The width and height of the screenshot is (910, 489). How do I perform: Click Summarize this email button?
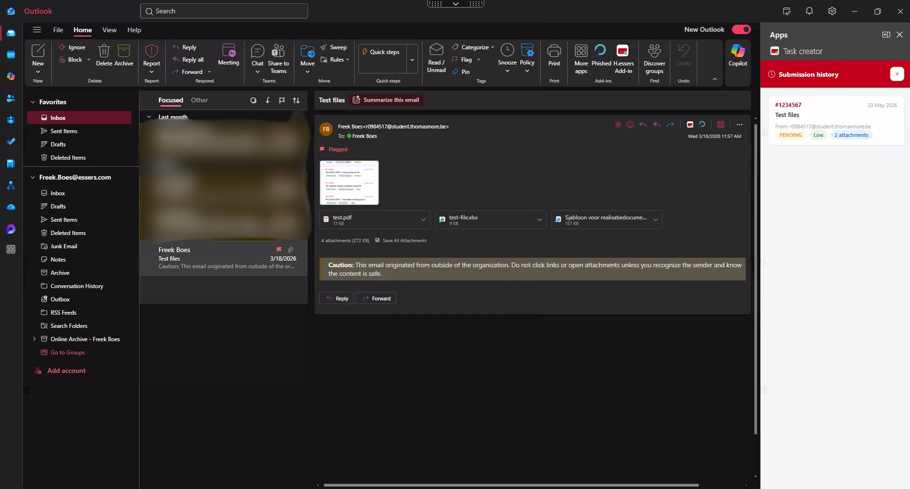pos(386,100)
